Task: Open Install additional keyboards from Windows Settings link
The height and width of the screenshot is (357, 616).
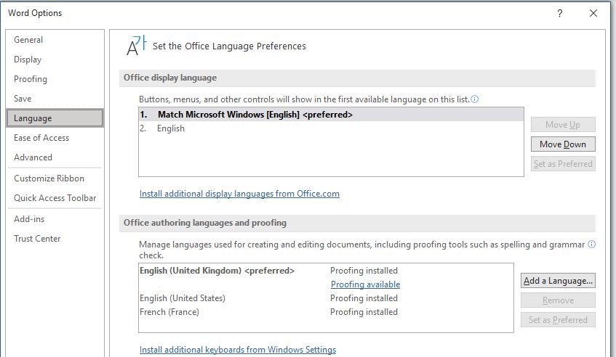Action: coord(238,350)
